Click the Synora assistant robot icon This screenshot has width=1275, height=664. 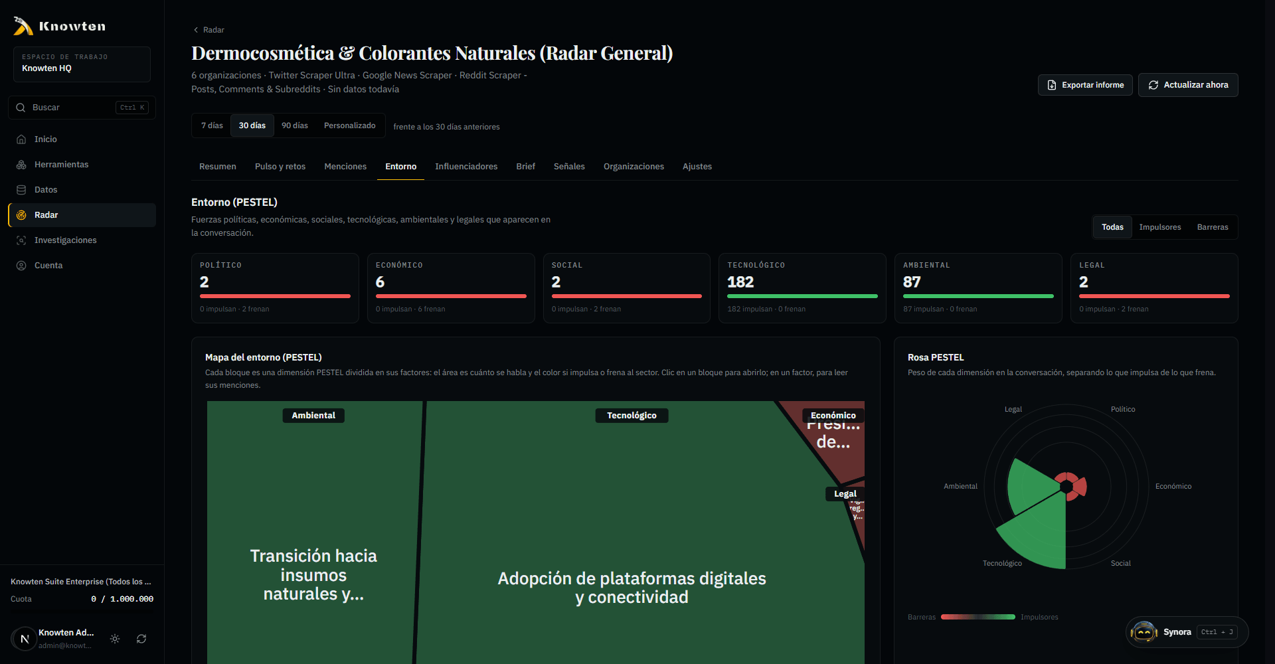(x=1144, y=632)
